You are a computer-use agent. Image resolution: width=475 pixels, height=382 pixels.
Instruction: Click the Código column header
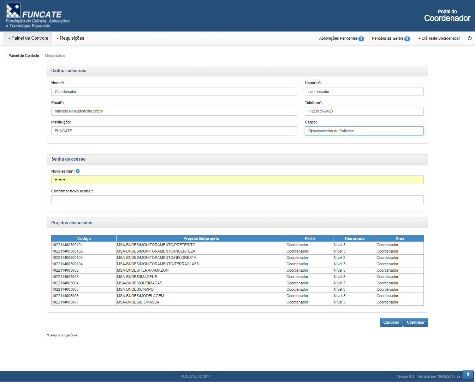pos(84,238)
